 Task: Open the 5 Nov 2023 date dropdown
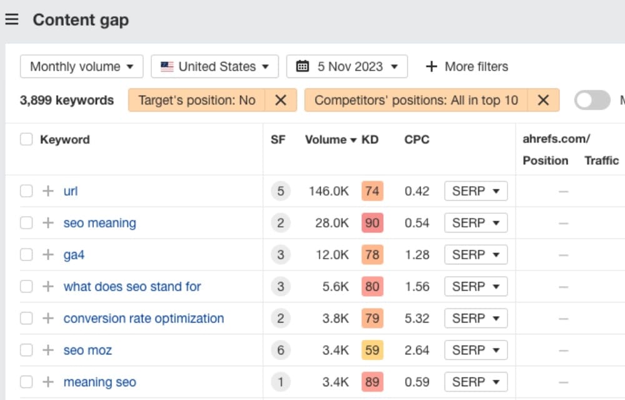click(347, 66)
